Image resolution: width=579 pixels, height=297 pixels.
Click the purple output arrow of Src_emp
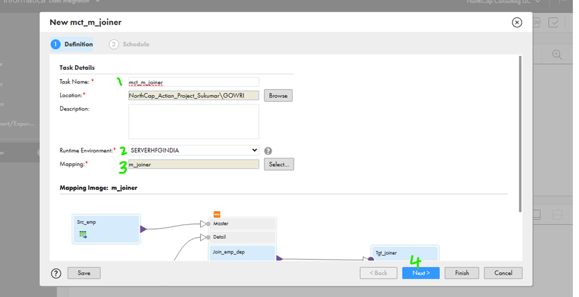[144, 229]
